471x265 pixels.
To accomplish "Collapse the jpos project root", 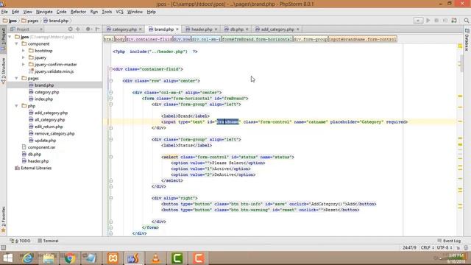I will (x=10, y=37).
